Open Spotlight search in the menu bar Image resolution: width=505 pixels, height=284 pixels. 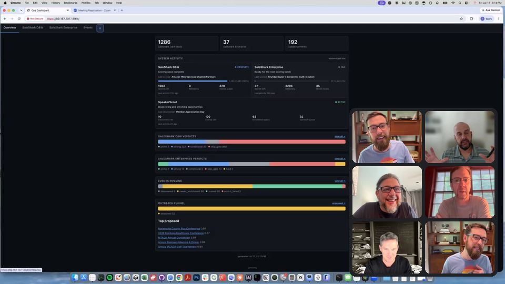click(x=460, y=3)
